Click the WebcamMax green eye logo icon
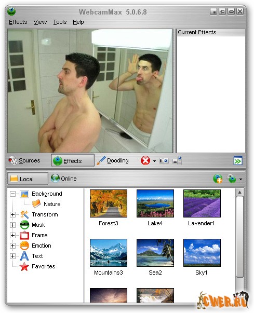This screenshot has width=254, height=313. (11, 11)
